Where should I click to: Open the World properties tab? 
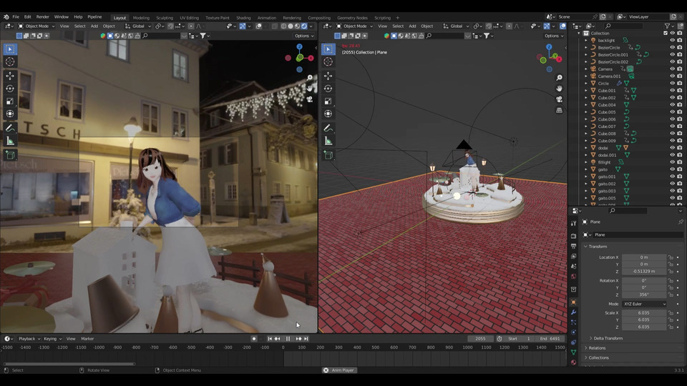(573, 277)
